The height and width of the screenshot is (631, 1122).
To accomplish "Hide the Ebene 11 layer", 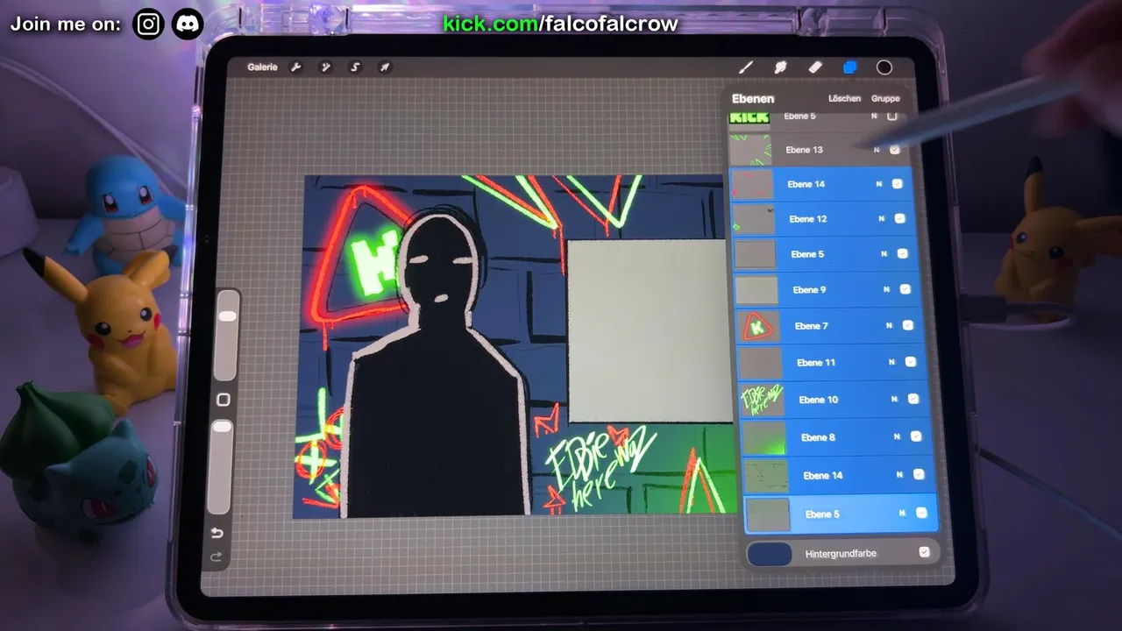I will [x=910, y=362].
